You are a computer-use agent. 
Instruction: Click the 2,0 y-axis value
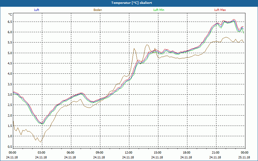tap(10, 115)
